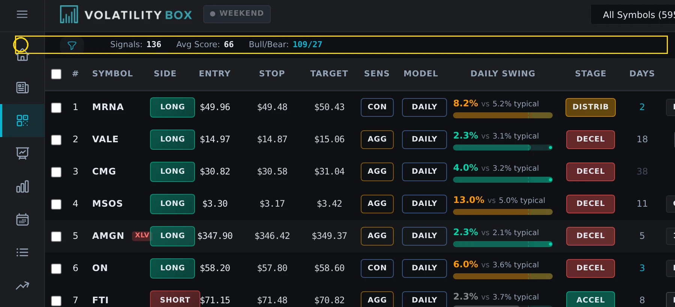This screenshot has width=675, height=307.
Task: Click the WEEKEND status badge
Action: tap(237, 14)
